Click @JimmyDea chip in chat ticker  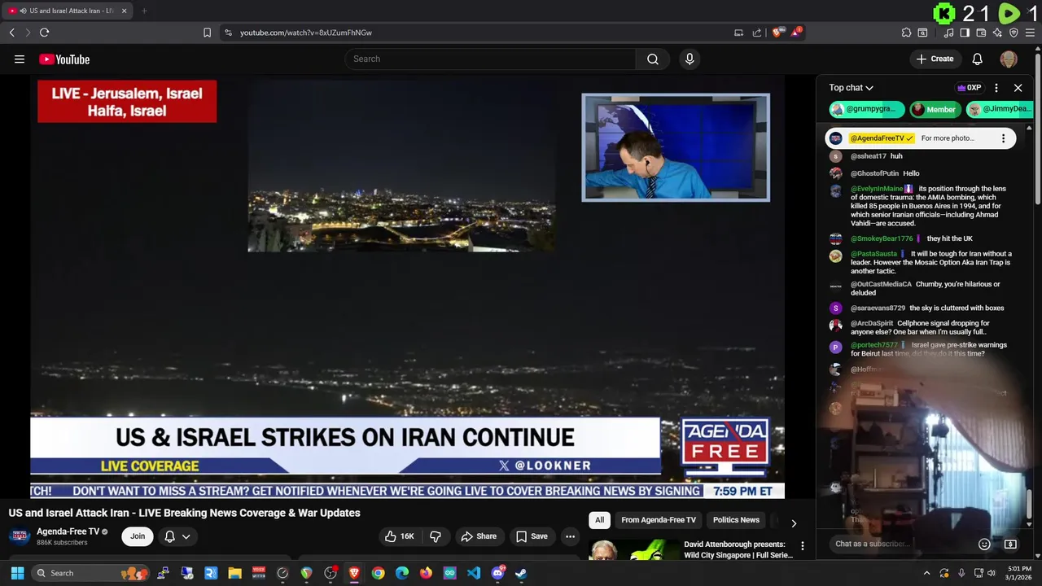coord(999,109)
